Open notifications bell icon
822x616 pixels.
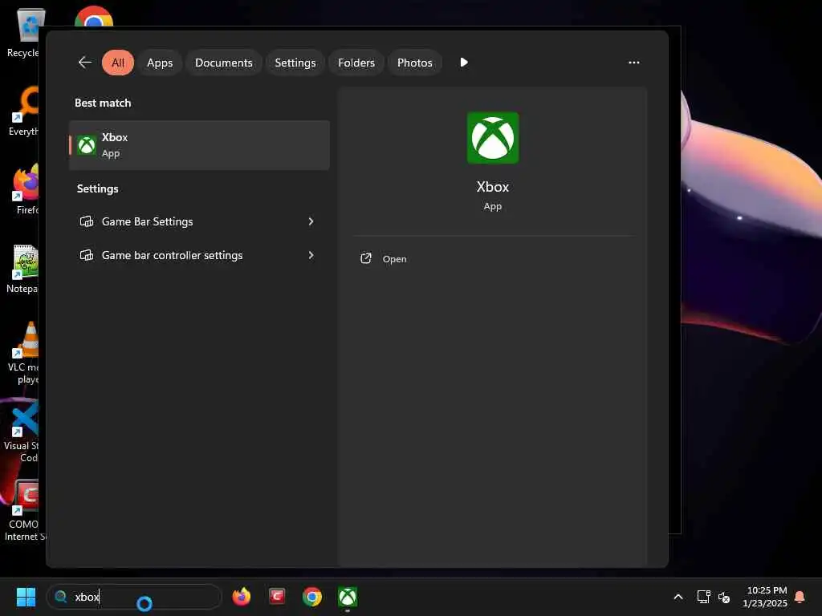tap(800, 597)
